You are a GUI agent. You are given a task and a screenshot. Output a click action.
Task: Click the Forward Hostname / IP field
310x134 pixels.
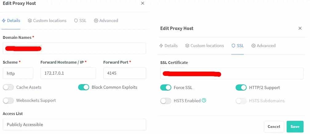(x=68, y=73)
